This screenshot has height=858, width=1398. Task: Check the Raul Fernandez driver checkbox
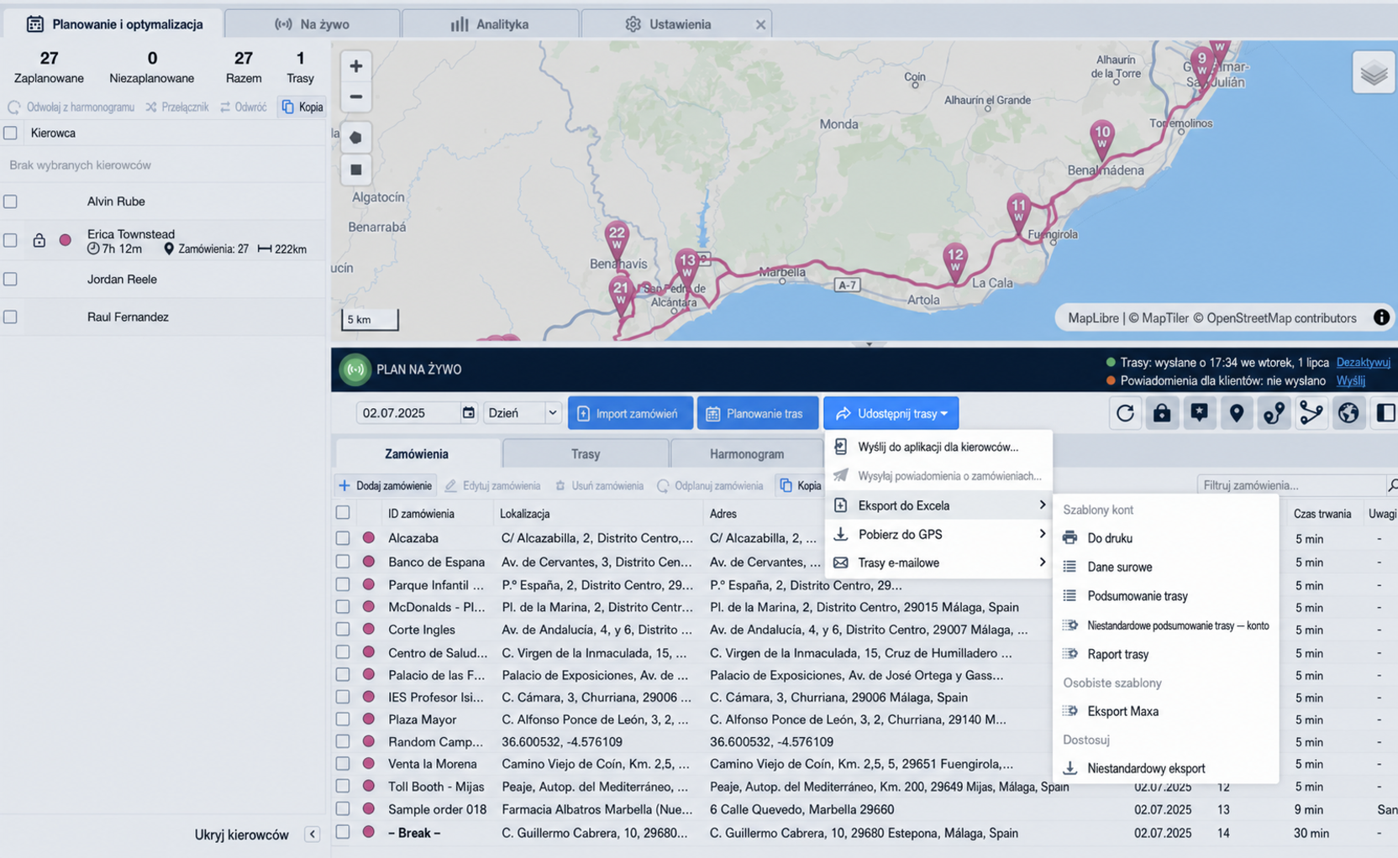[x=10, y=317]
